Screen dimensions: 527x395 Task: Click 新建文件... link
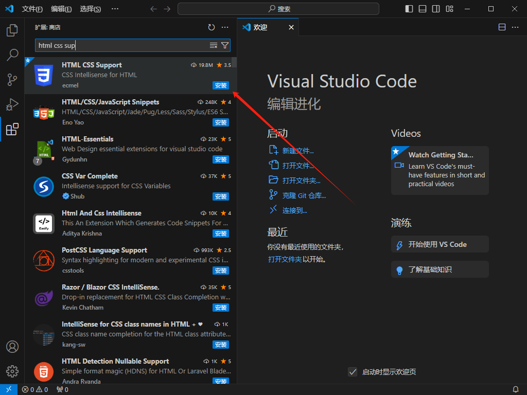tap(298, 151)
